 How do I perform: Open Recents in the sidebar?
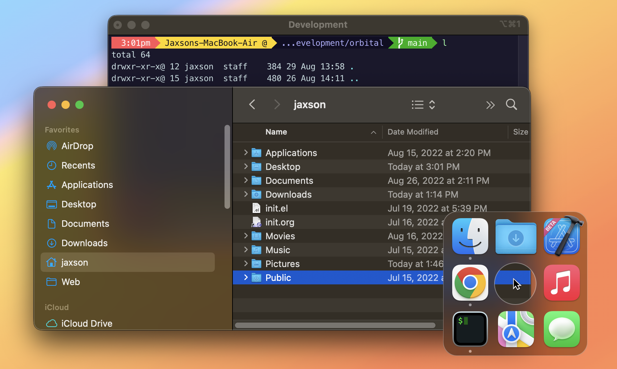click(128, 165)
